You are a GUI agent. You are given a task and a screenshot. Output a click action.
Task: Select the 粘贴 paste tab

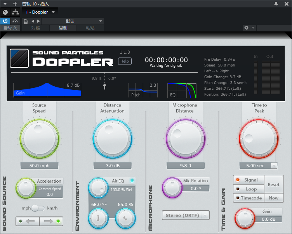tap(90, 28)
